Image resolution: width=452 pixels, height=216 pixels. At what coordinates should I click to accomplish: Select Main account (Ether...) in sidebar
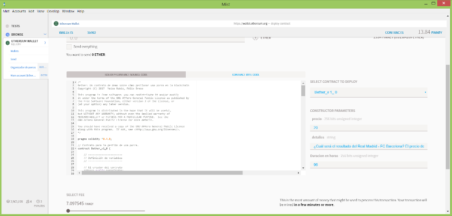(23, 75)
